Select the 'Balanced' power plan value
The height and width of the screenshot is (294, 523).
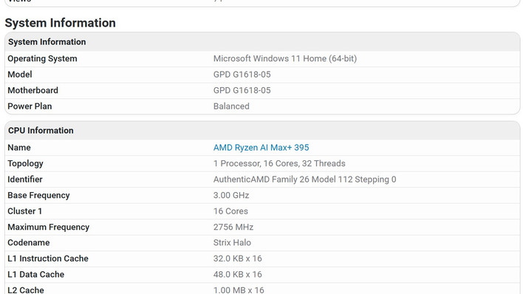tap(231, 106)
